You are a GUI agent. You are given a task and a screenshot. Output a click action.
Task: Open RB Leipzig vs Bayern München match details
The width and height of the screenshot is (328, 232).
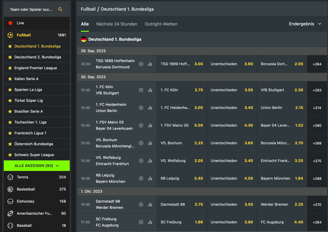point(111,178)
